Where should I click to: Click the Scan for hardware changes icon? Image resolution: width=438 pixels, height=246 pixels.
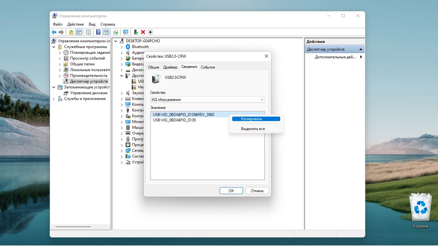point(126,32)
